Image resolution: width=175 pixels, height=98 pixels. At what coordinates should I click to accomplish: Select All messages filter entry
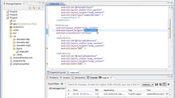click(57, 88)
